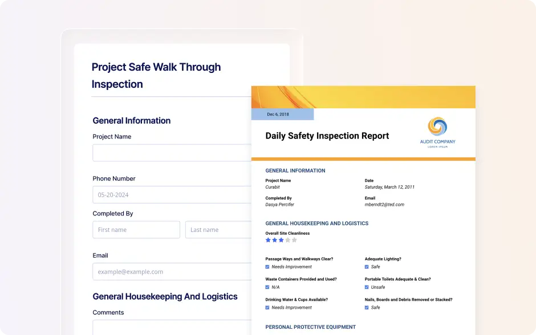Select the first star in Overall Site Cleanliness
The width and height of the screenshot is (536, 335).
coord(268,240)
